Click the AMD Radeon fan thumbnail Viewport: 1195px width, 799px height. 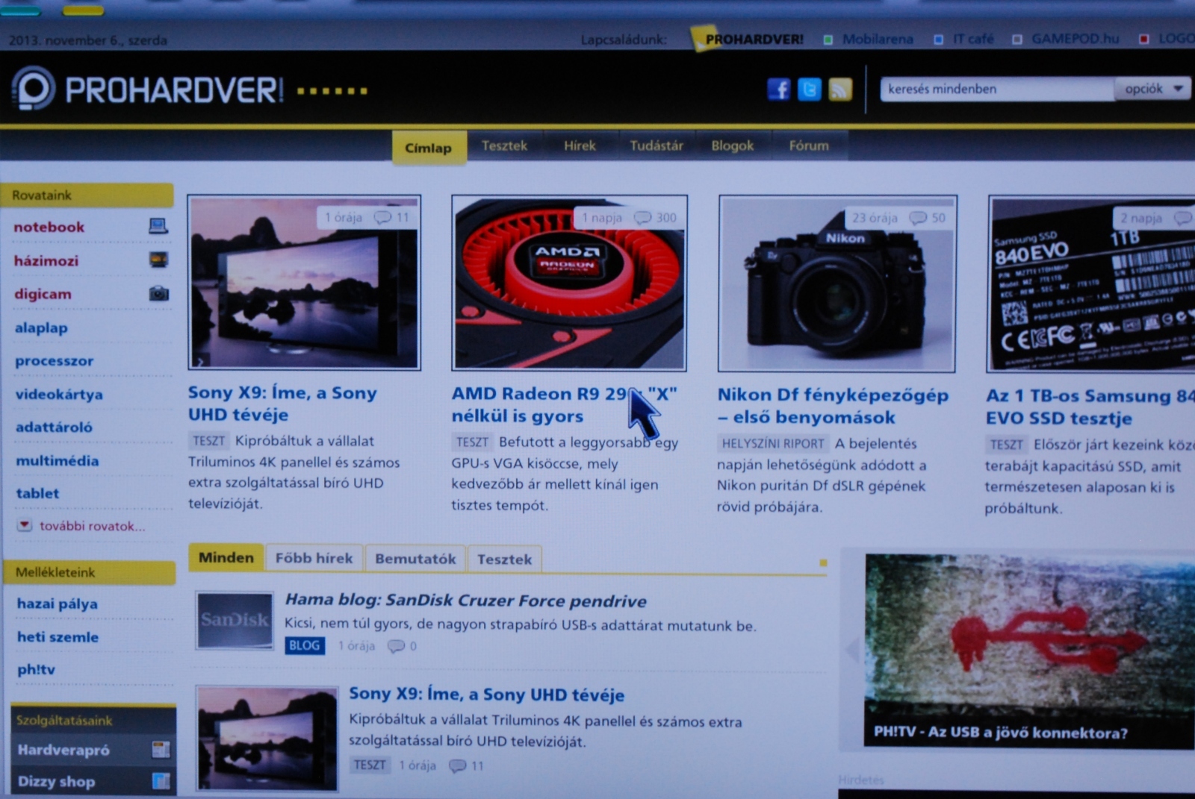click(569, 283)
